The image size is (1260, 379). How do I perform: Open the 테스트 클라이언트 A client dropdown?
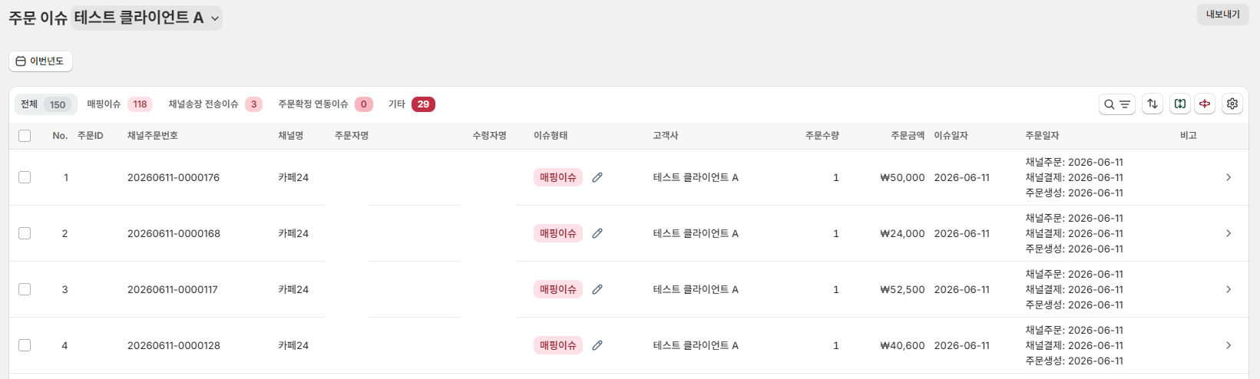147,18
